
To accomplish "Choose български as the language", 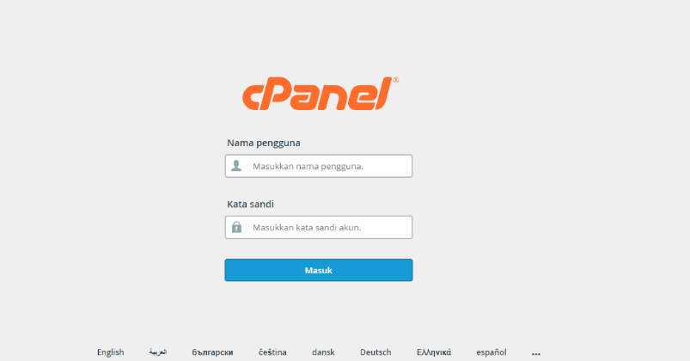I will [212, 352].
